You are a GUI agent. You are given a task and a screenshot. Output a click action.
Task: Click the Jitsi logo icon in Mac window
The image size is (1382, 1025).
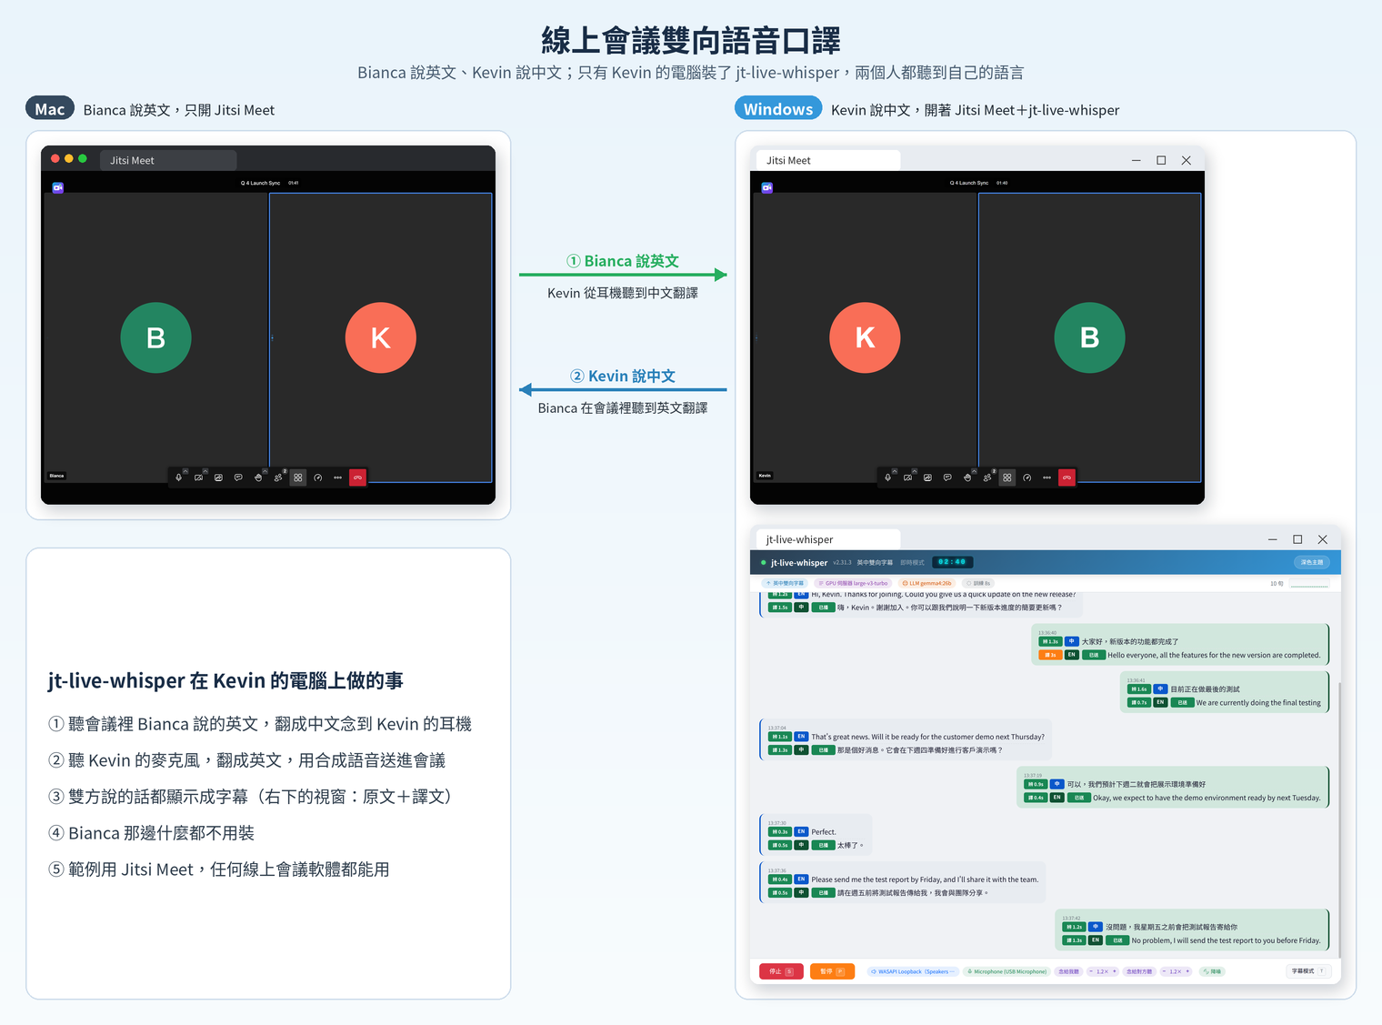(x=58, y=187)
